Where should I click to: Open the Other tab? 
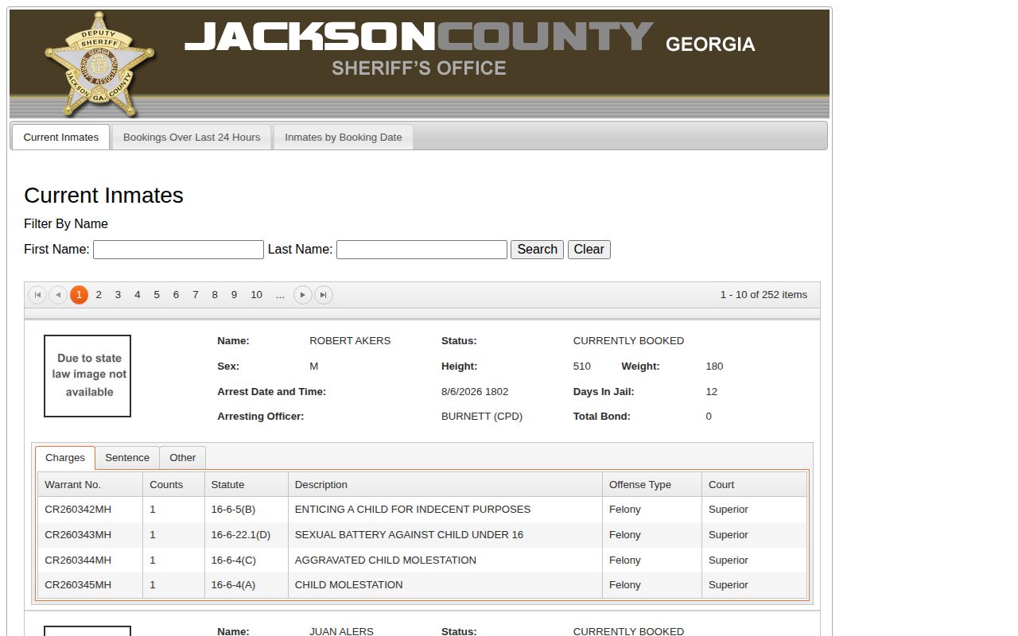[x=182, y=458]
